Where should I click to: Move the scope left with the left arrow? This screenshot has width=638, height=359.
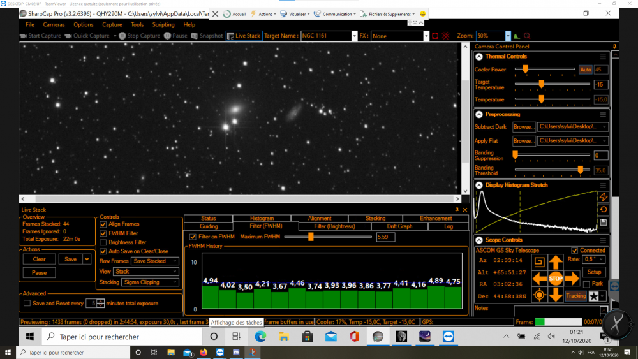point(540,279)
